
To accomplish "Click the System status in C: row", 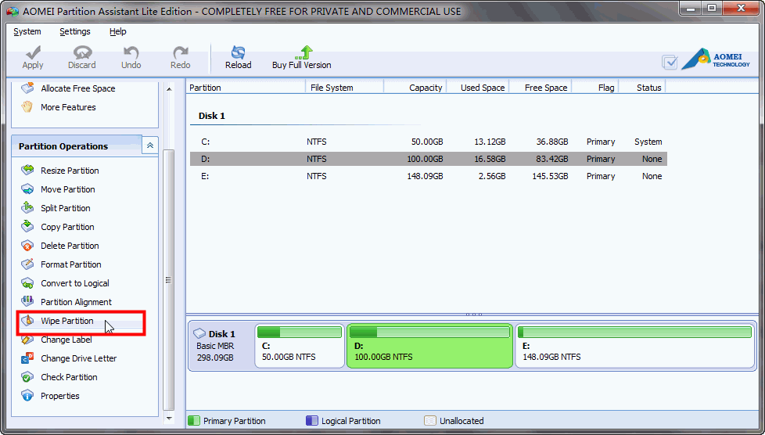I will [x=648, y=142].
